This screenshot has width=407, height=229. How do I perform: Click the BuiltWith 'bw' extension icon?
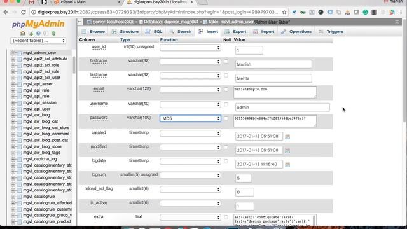303,12
